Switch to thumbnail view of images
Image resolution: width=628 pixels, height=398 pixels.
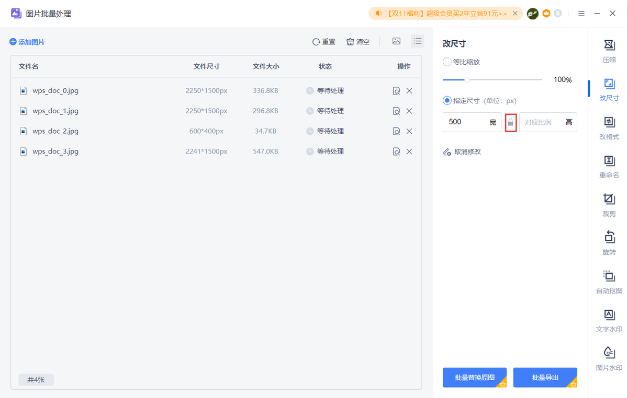[397, 41]
